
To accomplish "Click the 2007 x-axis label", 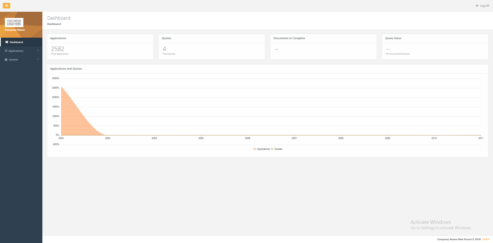I will coord(294,138).
